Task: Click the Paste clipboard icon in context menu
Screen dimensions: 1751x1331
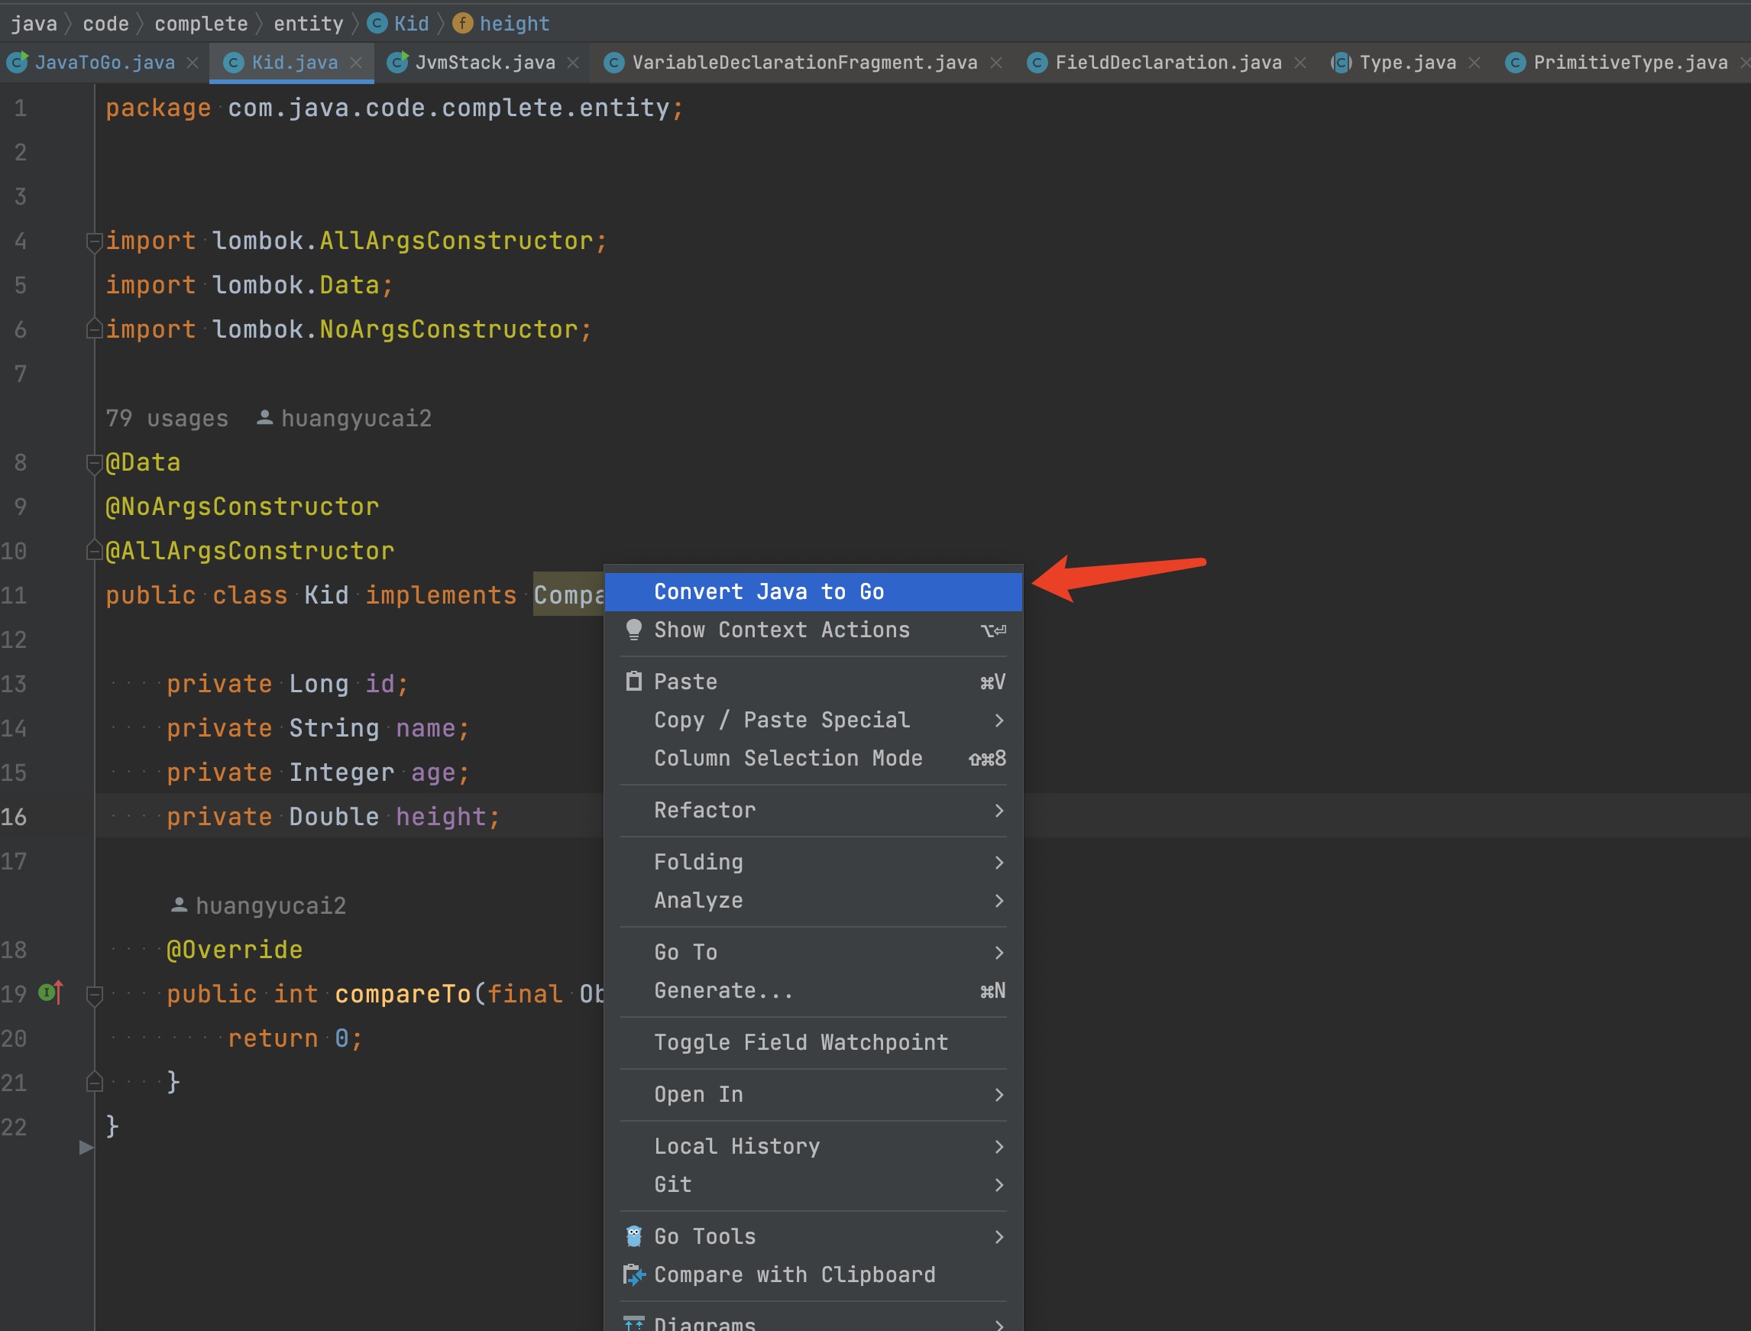Action: click(x=634, y=682)
